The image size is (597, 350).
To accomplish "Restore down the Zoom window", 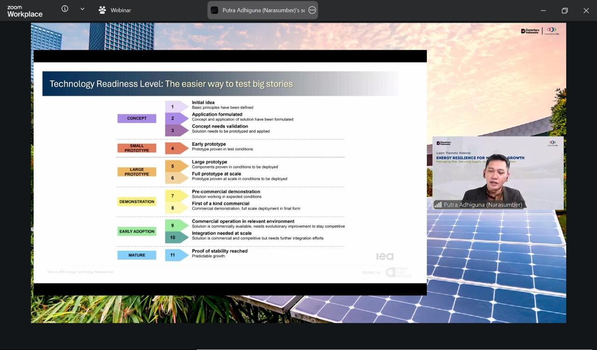I will click(x=565, y=10).
